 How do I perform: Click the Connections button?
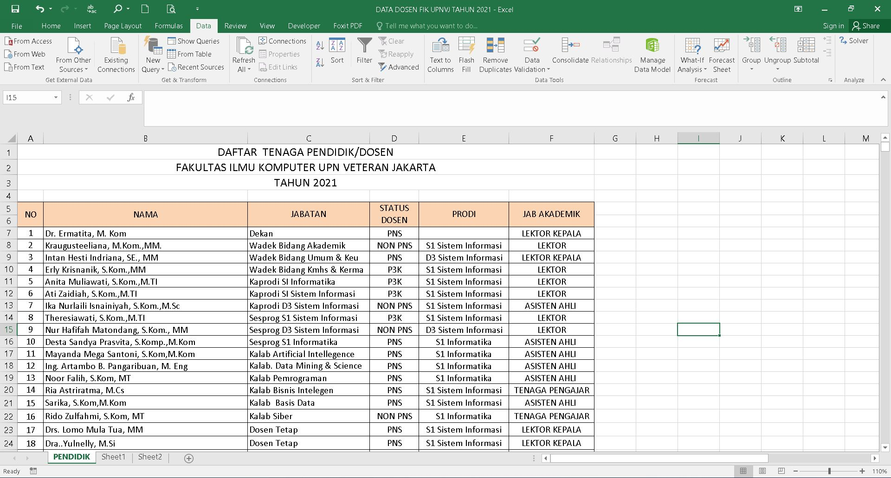pos(283,41)
